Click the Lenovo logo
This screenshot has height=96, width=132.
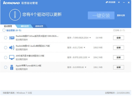click(12, 3)
